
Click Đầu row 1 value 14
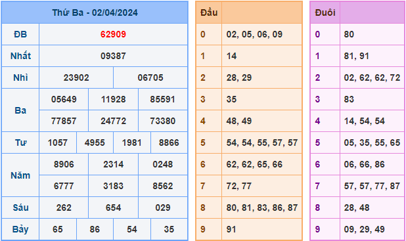pos(231,56)
